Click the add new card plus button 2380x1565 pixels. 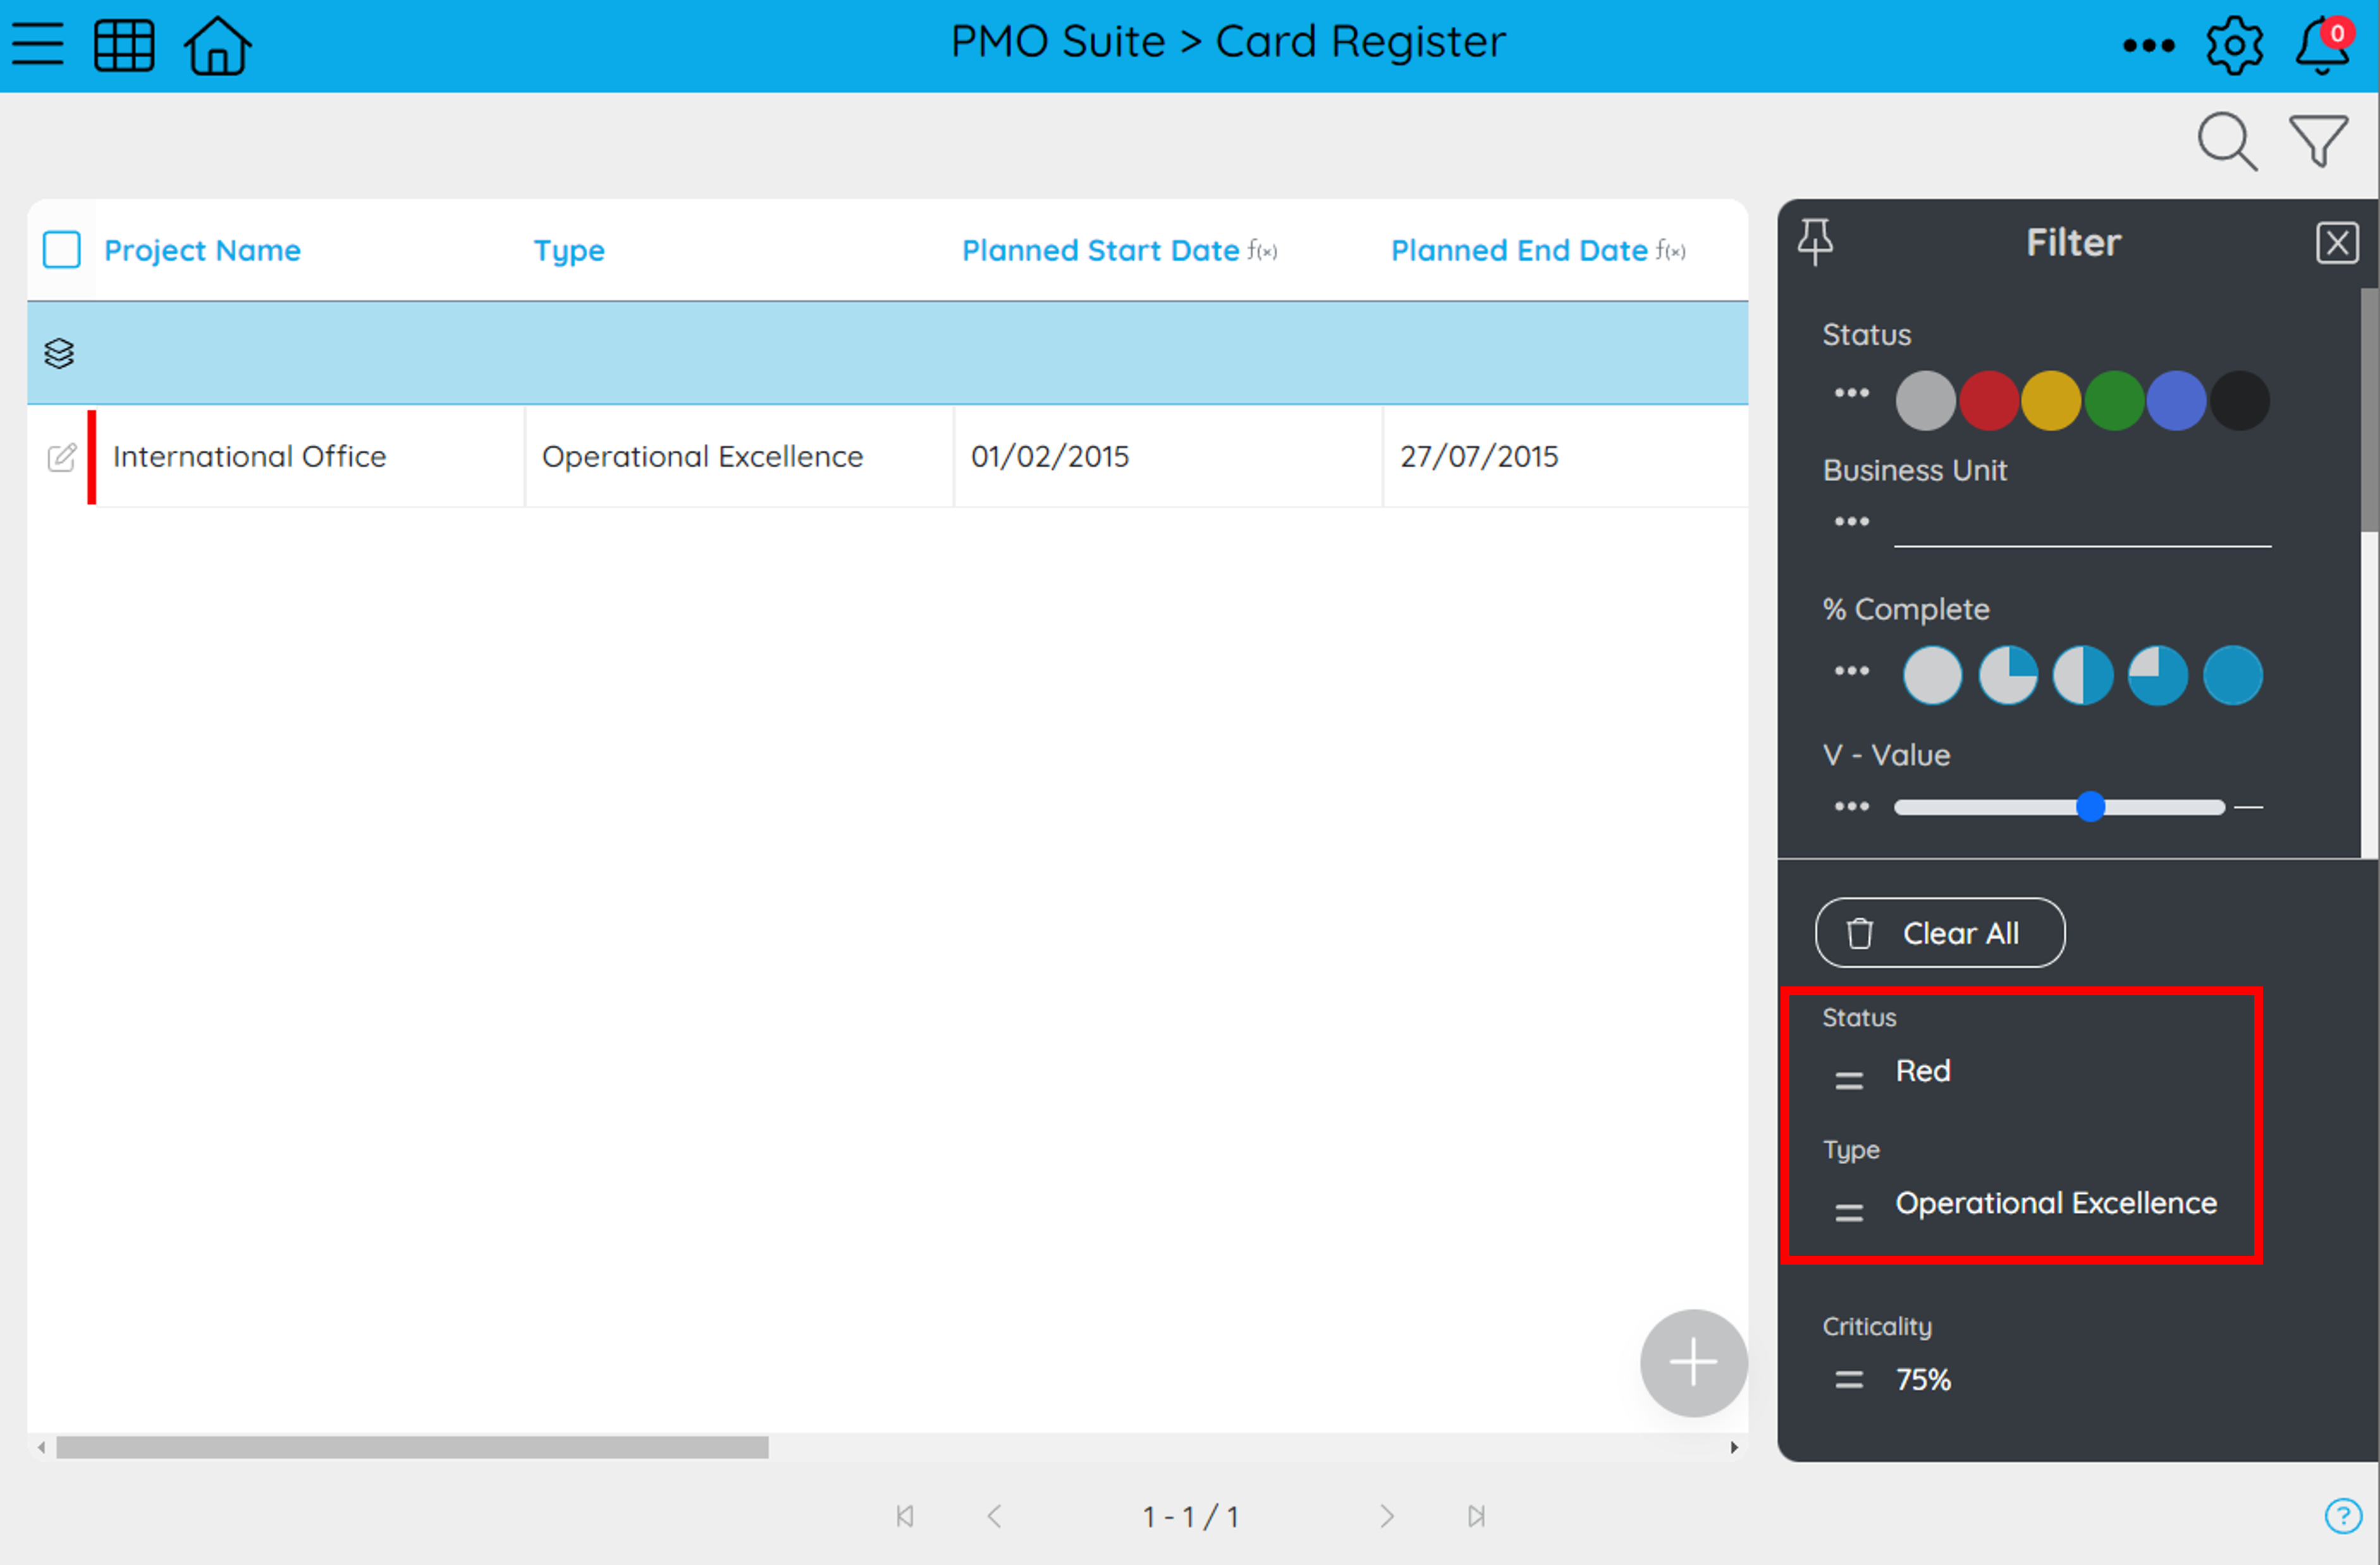1693,1362
